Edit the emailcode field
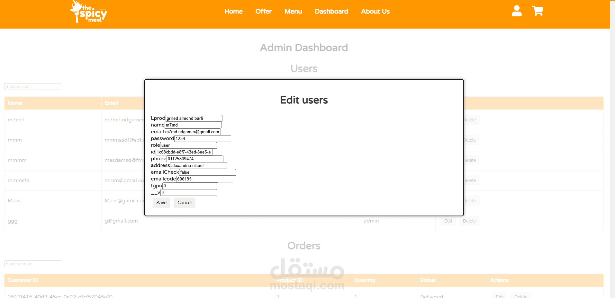The height and width of the screenshot is (298, 615). click(x=204, y=179)
